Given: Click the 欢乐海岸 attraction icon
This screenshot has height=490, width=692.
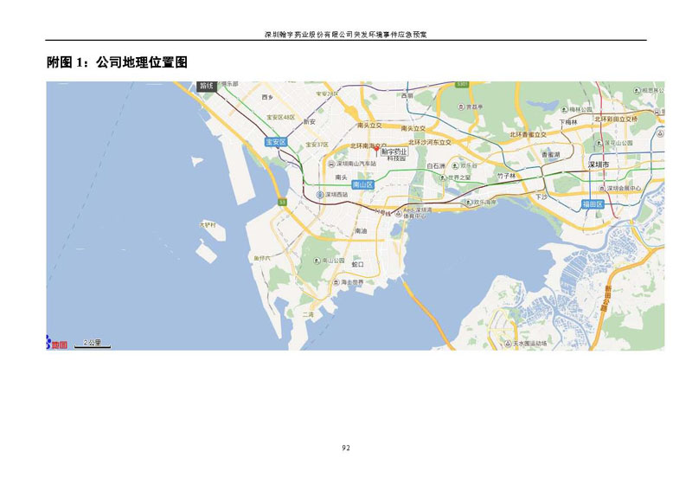Looking at the screenshot, I should coord(468,202).
